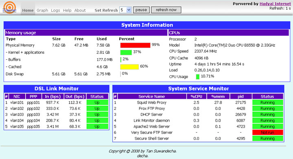Click the pid column header

241,96
